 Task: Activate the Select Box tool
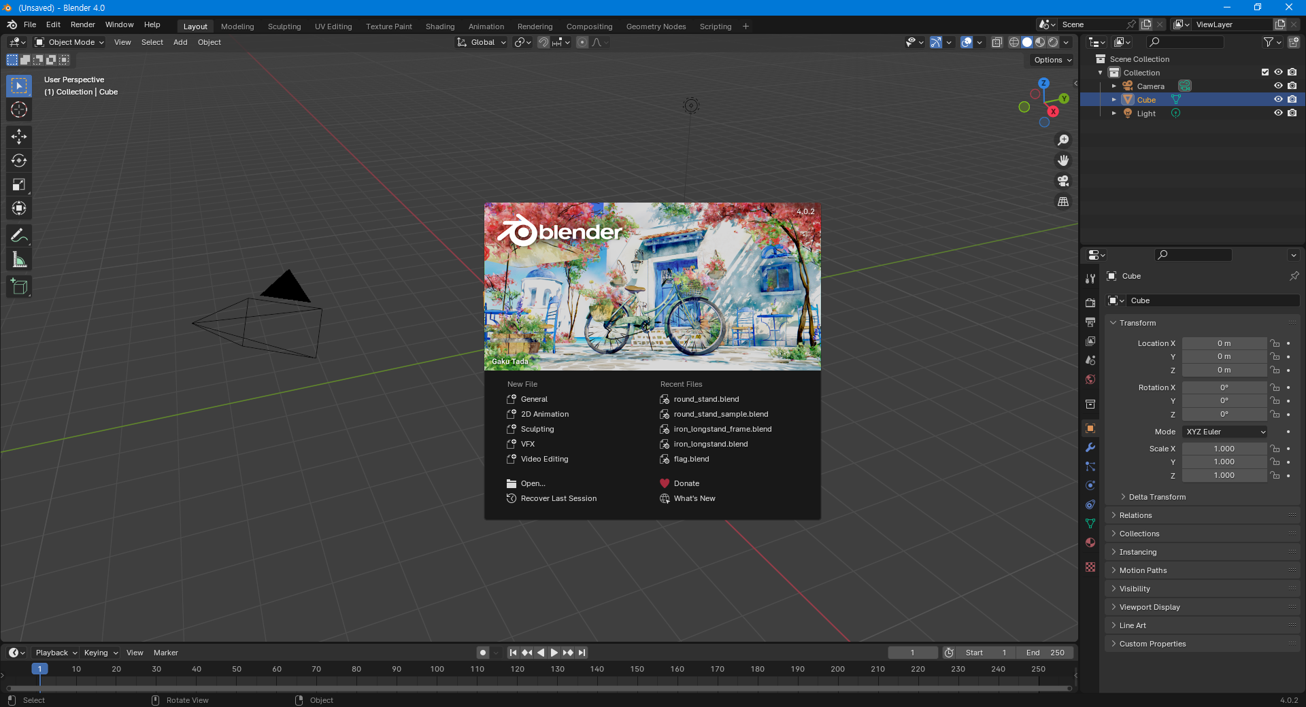(x=19, y=86)
